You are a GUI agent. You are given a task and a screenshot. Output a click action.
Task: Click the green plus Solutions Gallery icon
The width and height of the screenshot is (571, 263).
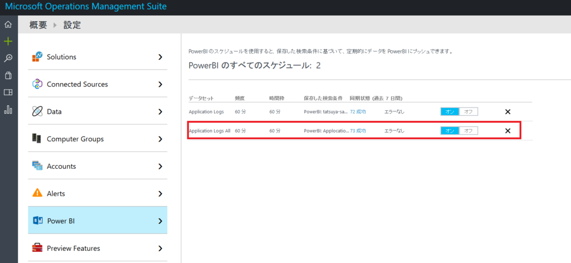(8, 41)
